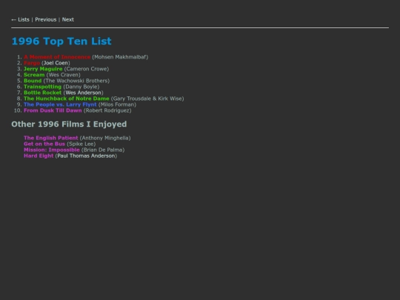Select Gary Trousdale & Kirk Wise text
Viewport: 400px width, 300px height.
[x=147, y=99]
